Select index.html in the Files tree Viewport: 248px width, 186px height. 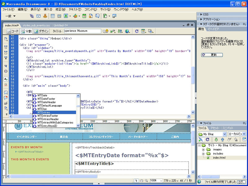[219, 158]
